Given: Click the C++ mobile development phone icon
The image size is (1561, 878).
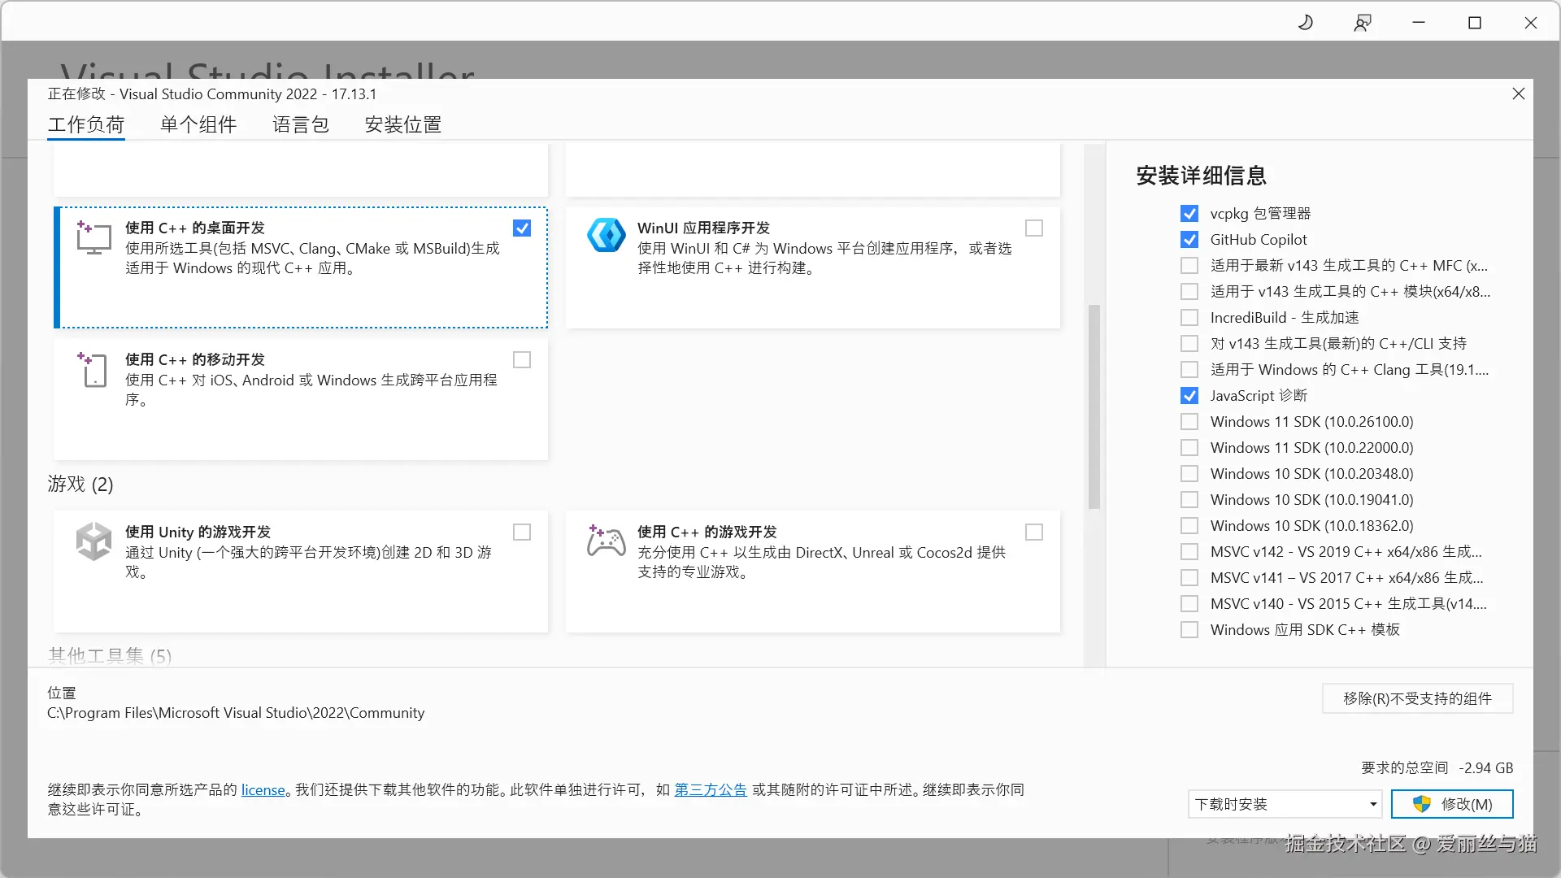Looking at the screenshot, I should (x=94, y=370).
